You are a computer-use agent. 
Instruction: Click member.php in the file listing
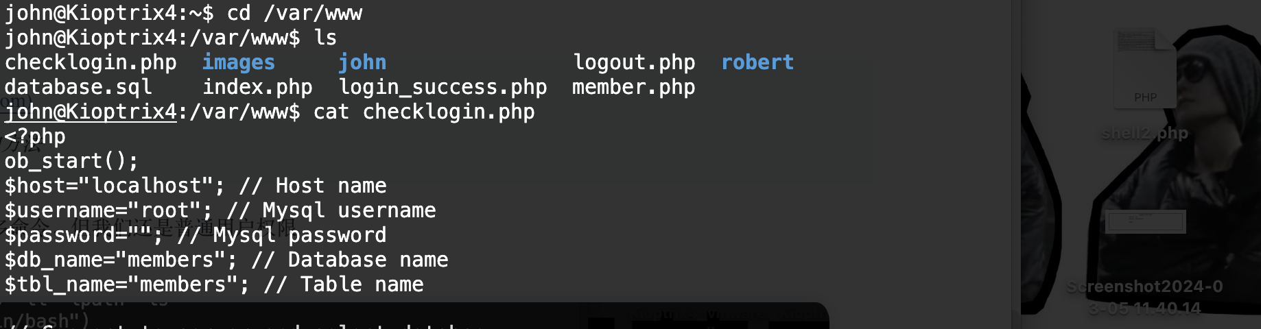[633, 87]
